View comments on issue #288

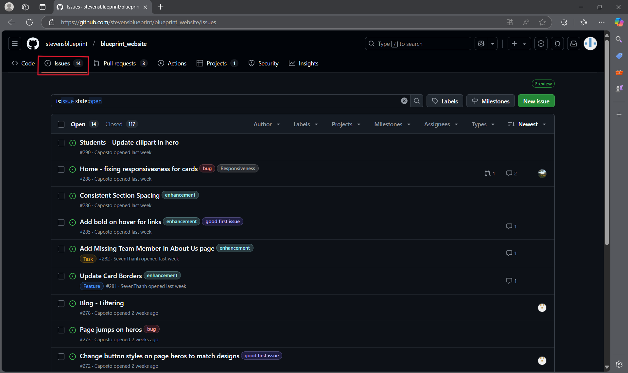click(x=512, y=173)
